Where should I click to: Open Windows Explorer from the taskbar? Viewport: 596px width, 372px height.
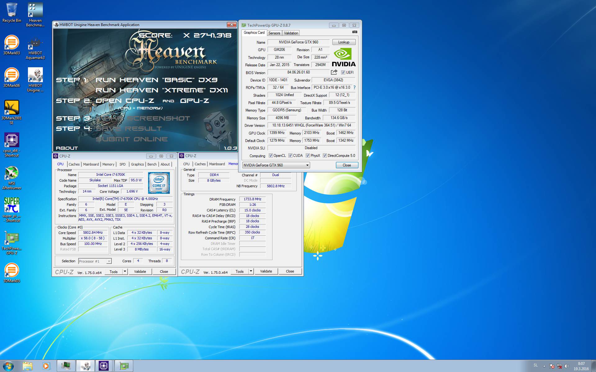28,366
